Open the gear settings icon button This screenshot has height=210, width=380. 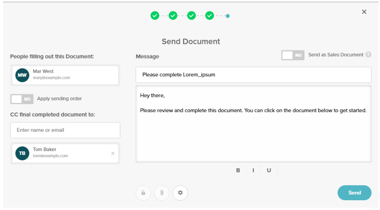180,193
